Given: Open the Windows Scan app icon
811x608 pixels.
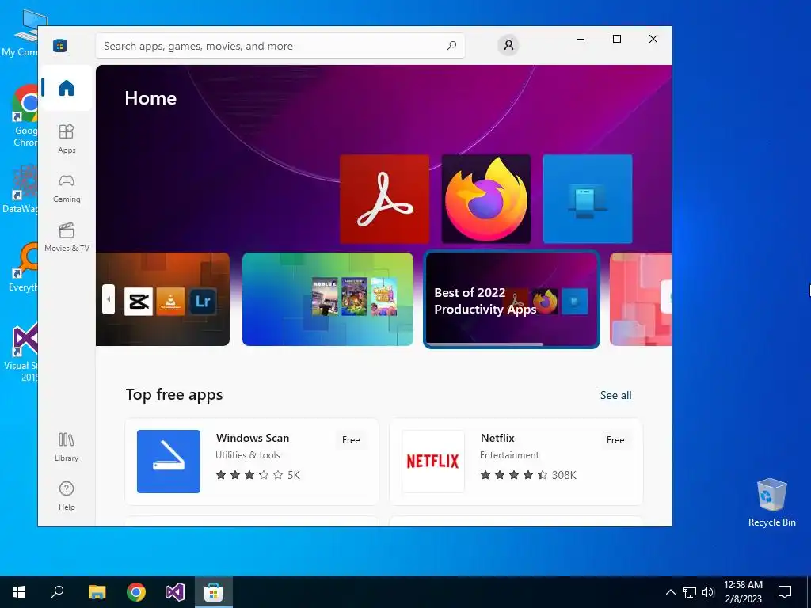Looking at the screenshot, I should [169, 462].
